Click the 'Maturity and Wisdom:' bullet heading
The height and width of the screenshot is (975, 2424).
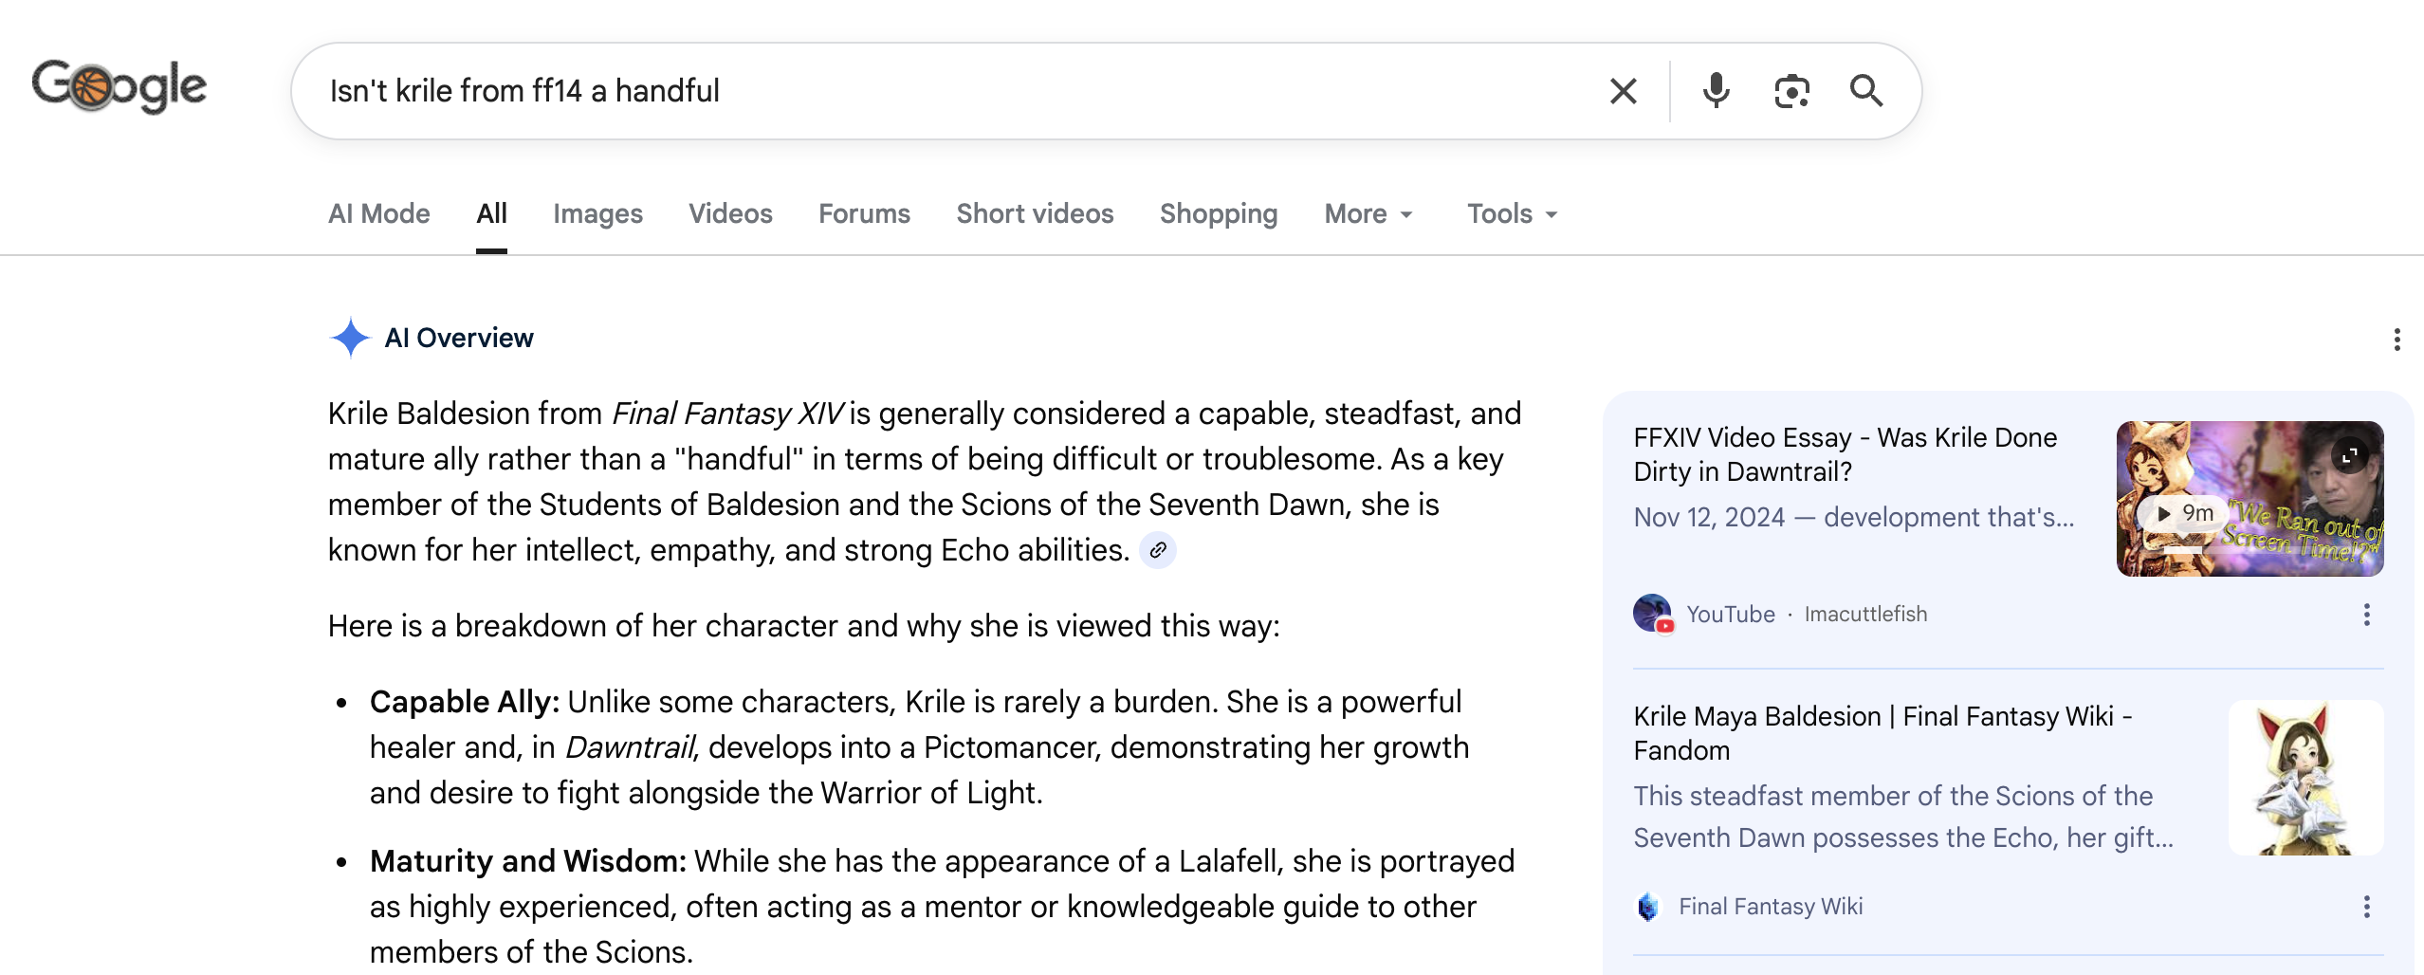[528, 861]
